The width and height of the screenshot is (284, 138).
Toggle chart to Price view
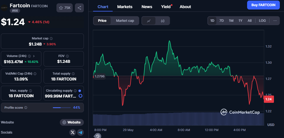click(102, 21)
